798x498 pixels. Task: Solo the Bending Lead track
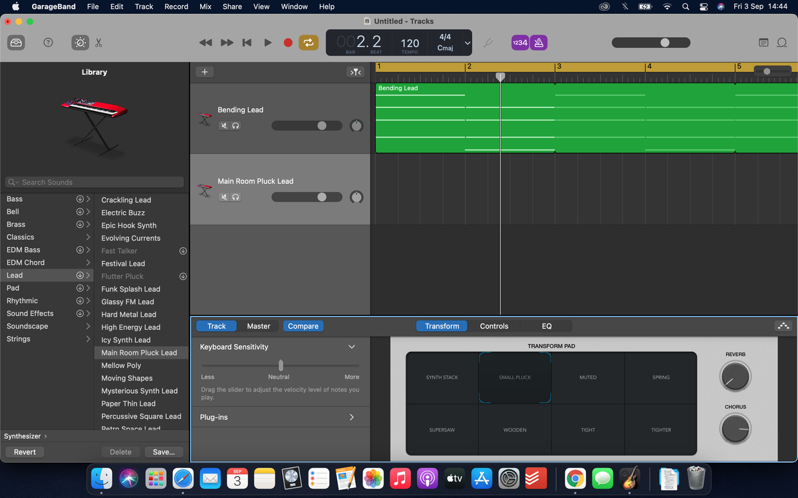(x=235, y=125)
